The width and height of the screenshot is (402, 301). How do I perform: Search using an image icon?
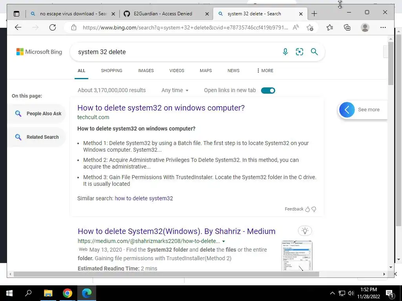(300, 52)
